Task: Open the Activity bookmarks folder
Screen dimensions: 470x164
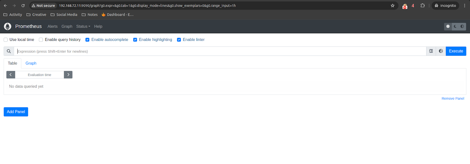Action: 13,15
